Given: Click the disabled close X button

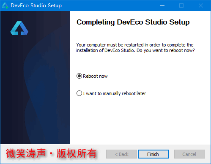Looking at the screenshot, I should pos(201,5).
